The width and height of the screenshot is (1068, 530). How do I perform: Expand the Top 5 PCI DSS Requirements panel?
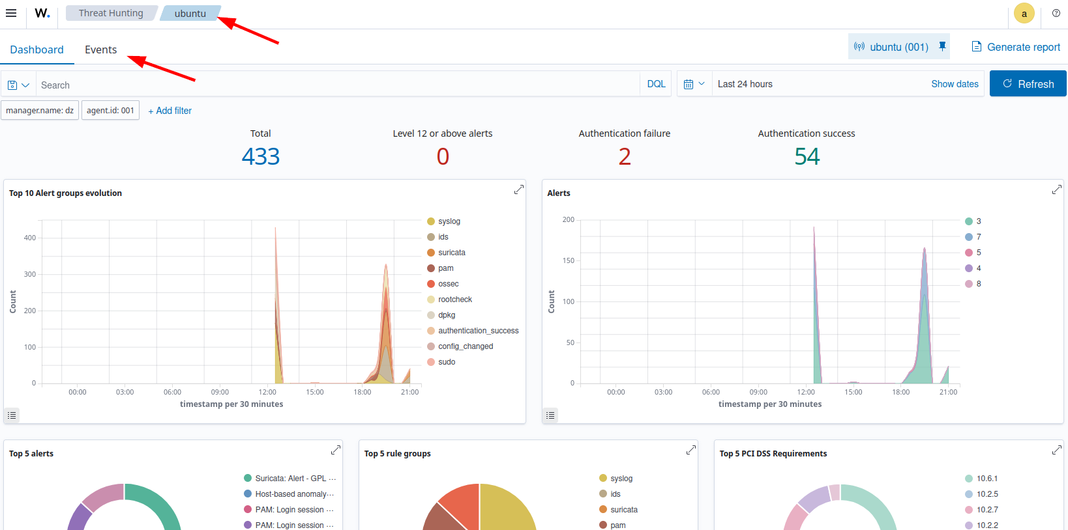(x=1056, y=450)
